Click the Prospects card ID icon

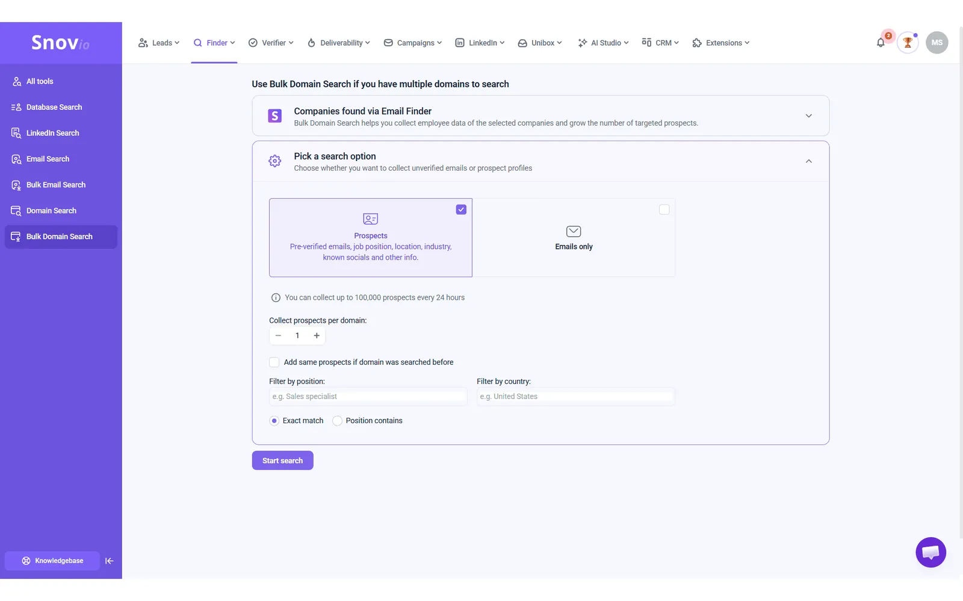click(x=371, y=219)
